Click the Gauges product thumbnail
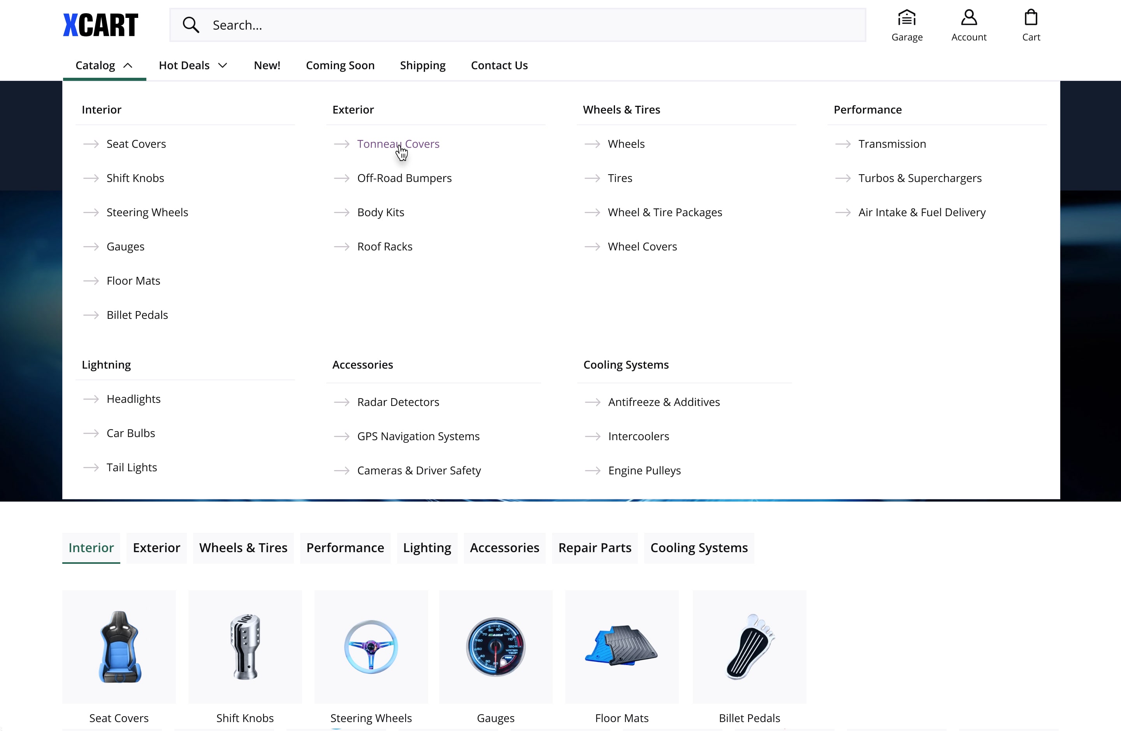The image size is (1121, 731). coord(495,647)
